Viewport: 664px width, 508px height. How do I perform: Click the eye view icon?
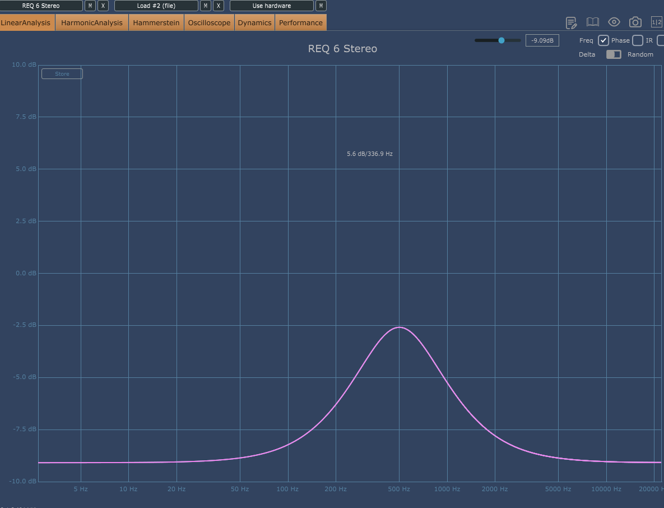pos(614,22)
